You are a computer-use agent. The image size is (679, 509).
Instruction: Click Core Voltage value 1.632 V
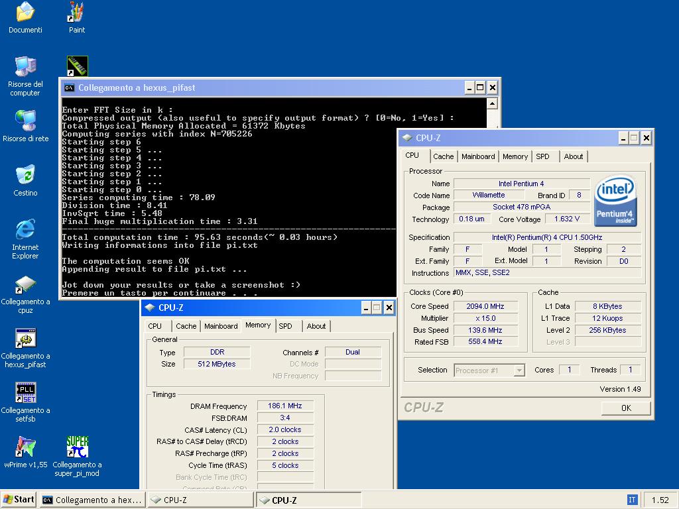click(567, 219)
